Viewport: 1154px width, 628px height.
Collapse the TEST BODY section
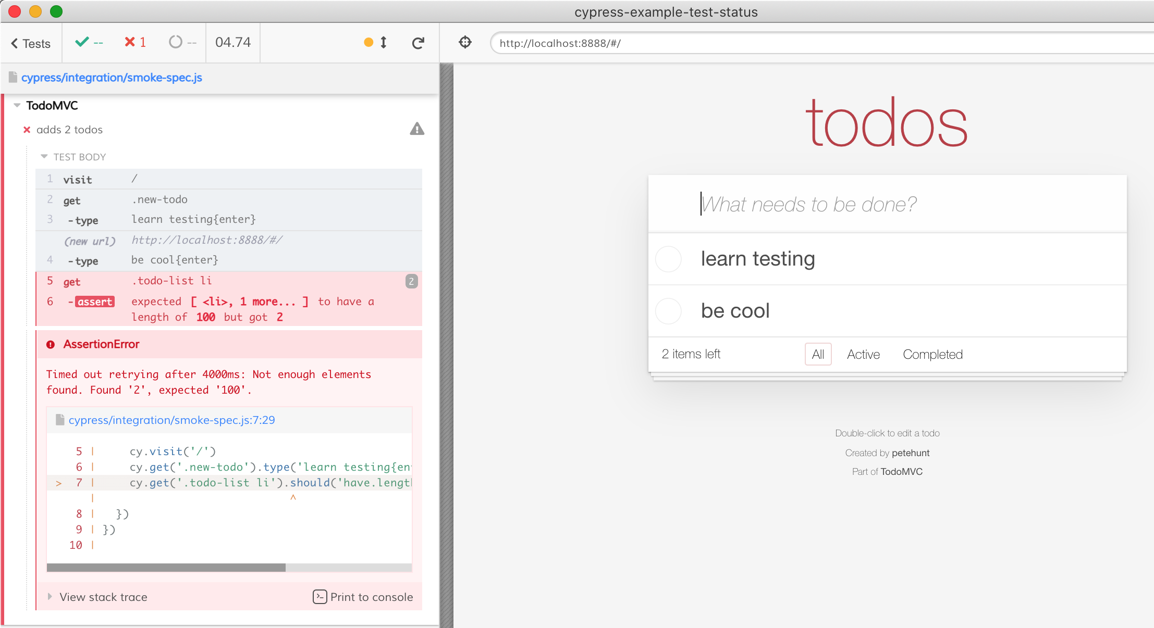click(44, 157)
